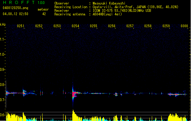Click the 0255 time marker
The width and height of the screenshot is (191, 121).
(x=94, y=26)
